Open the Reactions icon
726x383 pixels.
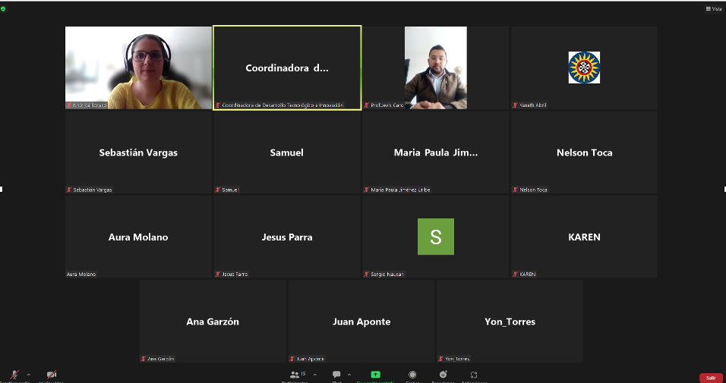[443, 375]
